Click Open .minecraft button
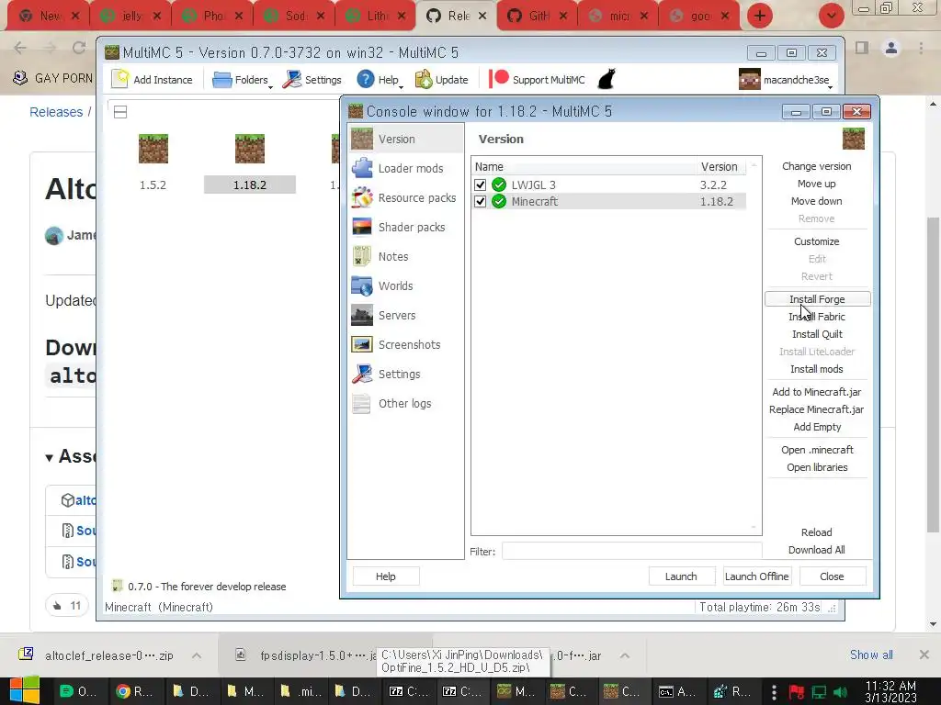 (817, 450)
